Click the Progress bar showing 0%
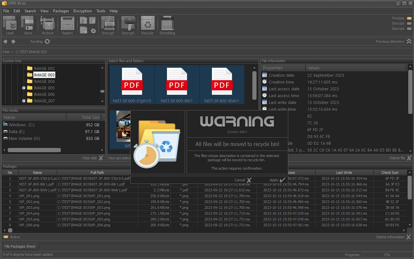The width and height of the screenshot is (414, 259). coord(387,255)
